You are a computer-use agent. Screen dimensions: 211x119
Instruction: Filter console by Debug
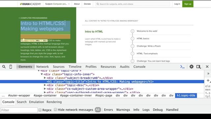pyautogui.click(x=158, y=110)
